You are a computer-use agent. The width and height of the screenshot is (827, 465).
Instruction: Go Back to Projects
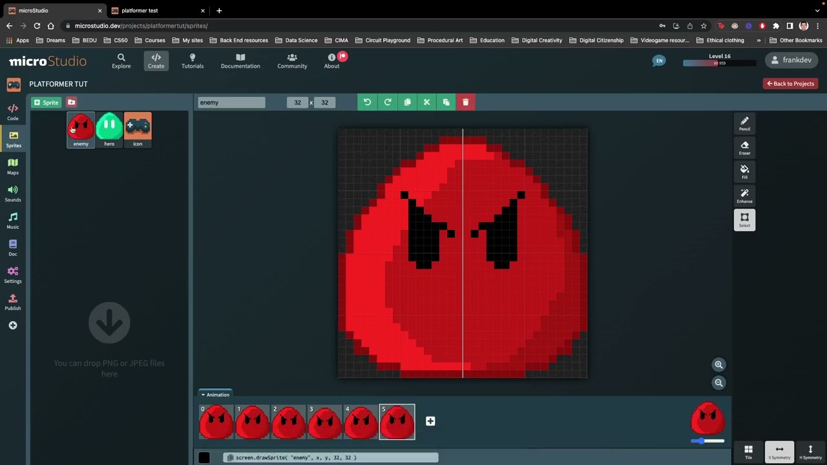coord(790,83)
